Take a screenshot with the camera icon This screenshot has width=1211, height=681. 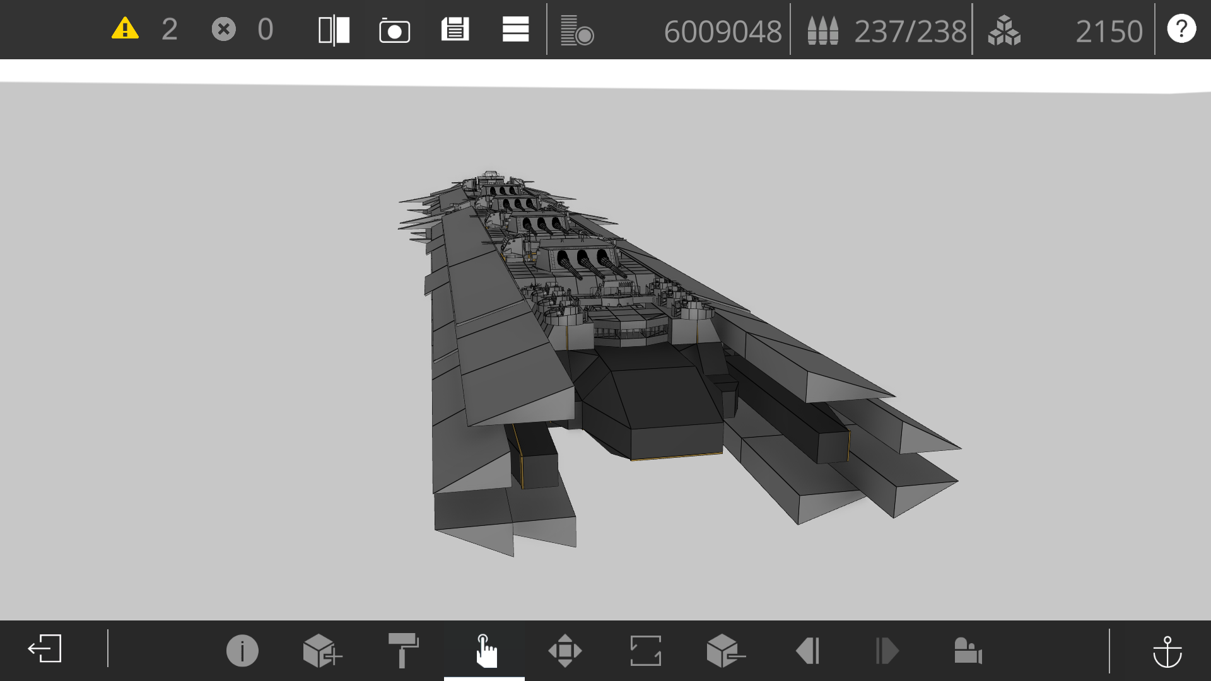395,30
